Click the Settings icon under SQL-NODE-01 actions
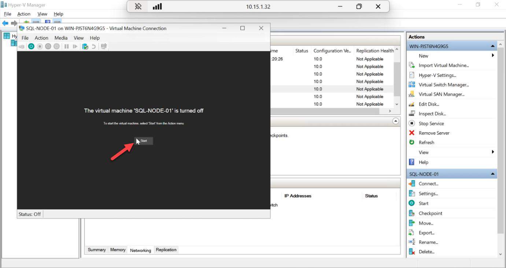Screen dimensions: 506x268 pyautogui.click(x=412, y=194)
